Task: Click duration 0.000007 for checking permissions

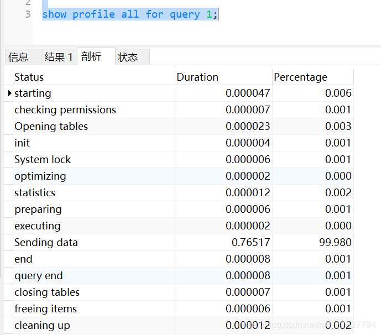Action: 248,110
